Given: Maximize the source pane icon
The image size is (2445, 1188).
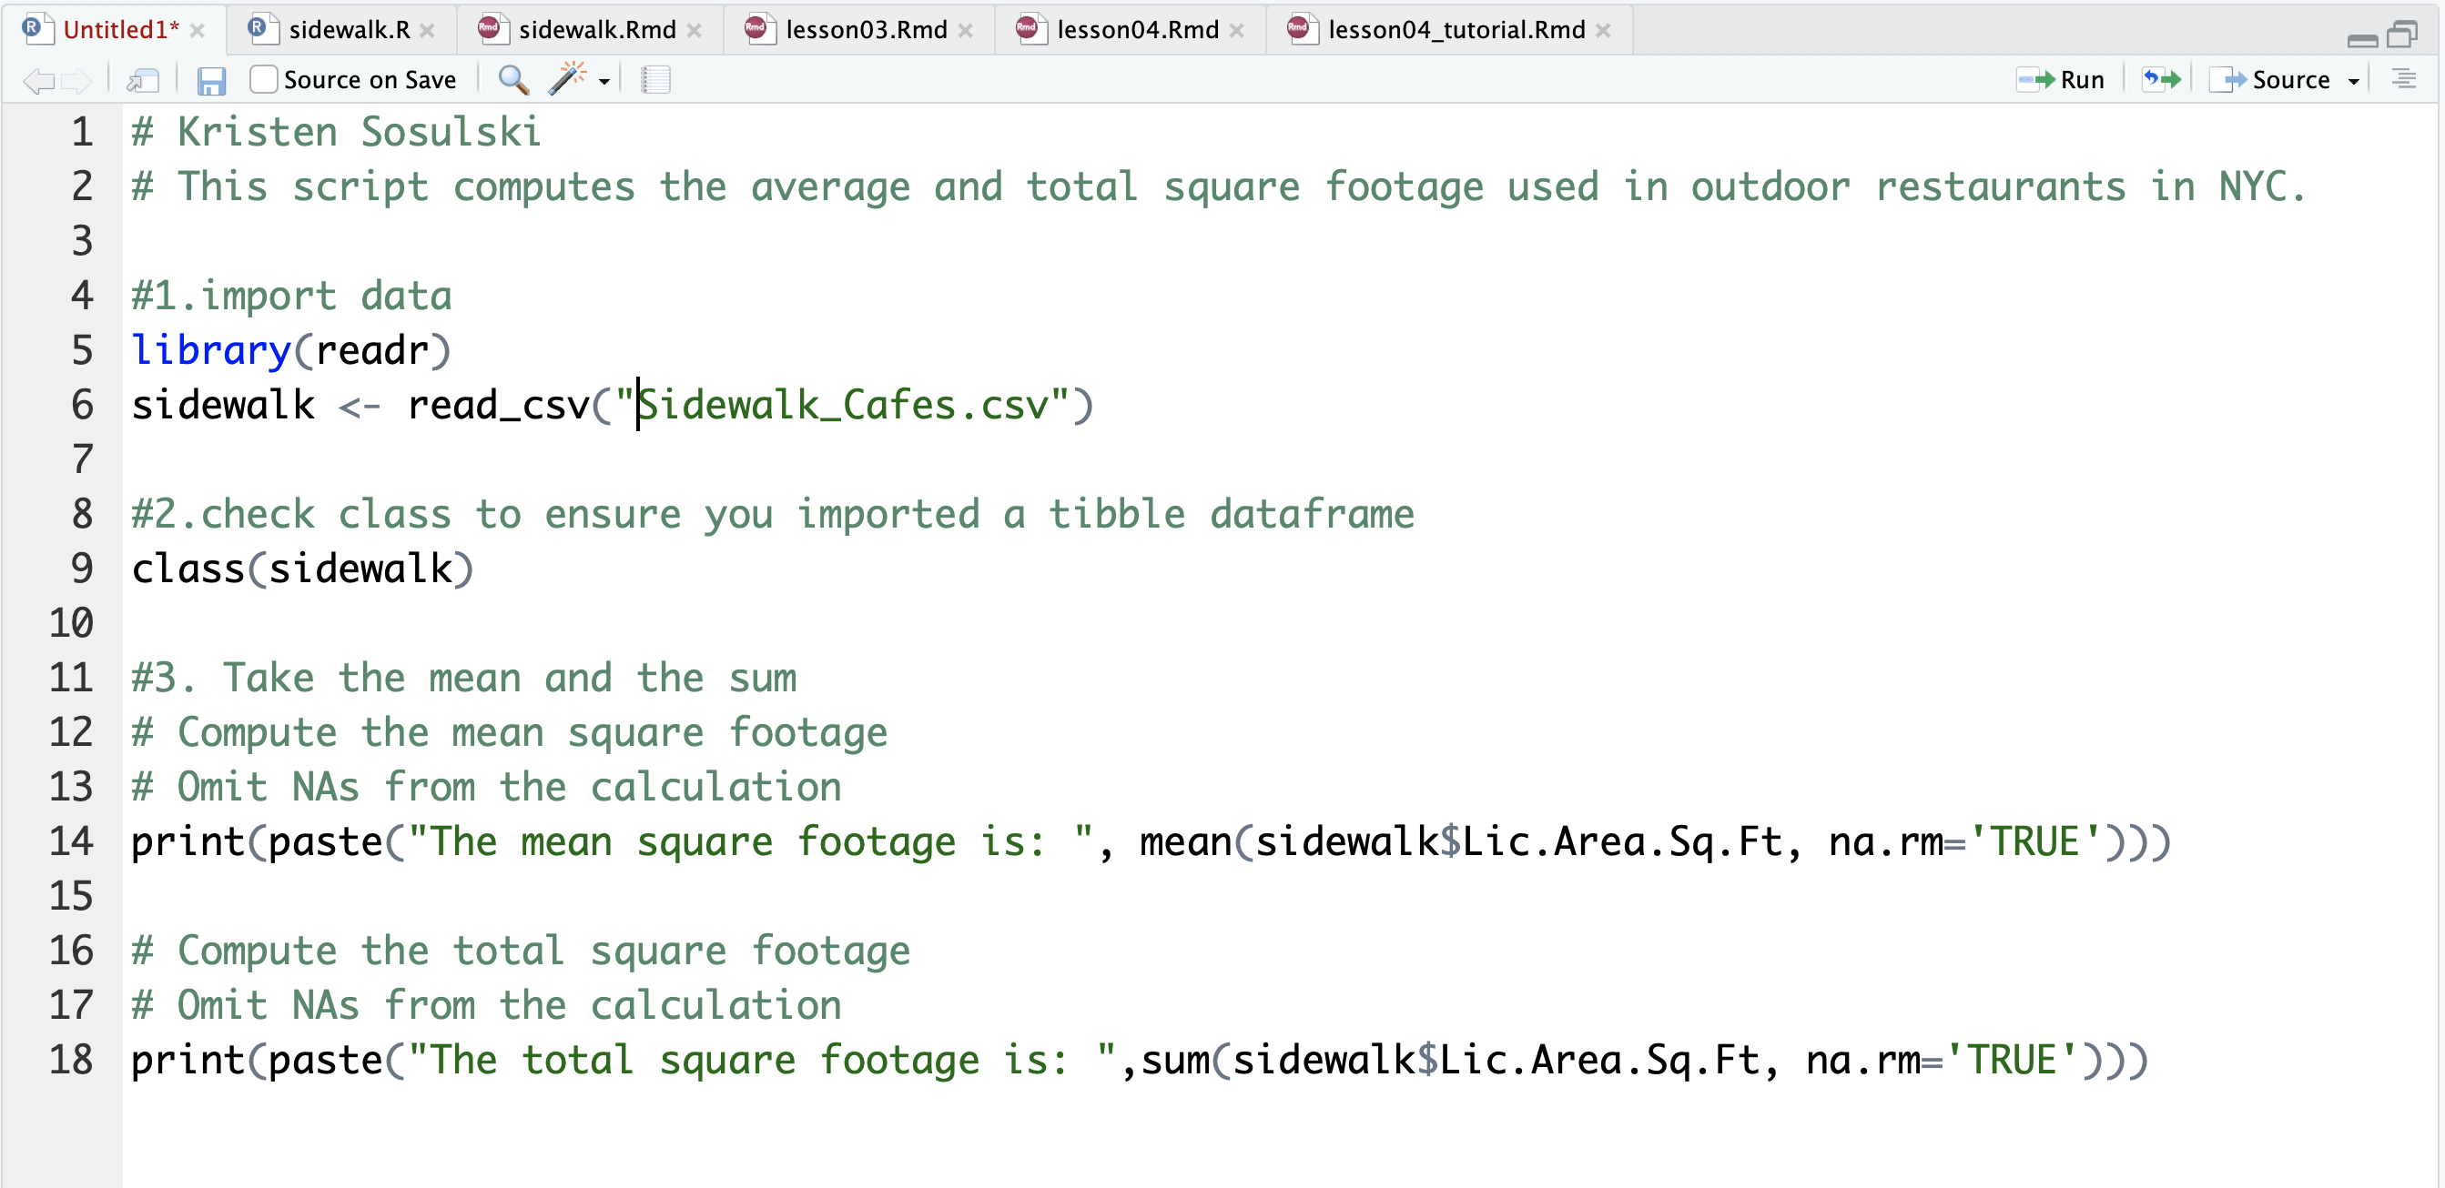Looking at the screenshot, I should click(x=2402, y=35).
